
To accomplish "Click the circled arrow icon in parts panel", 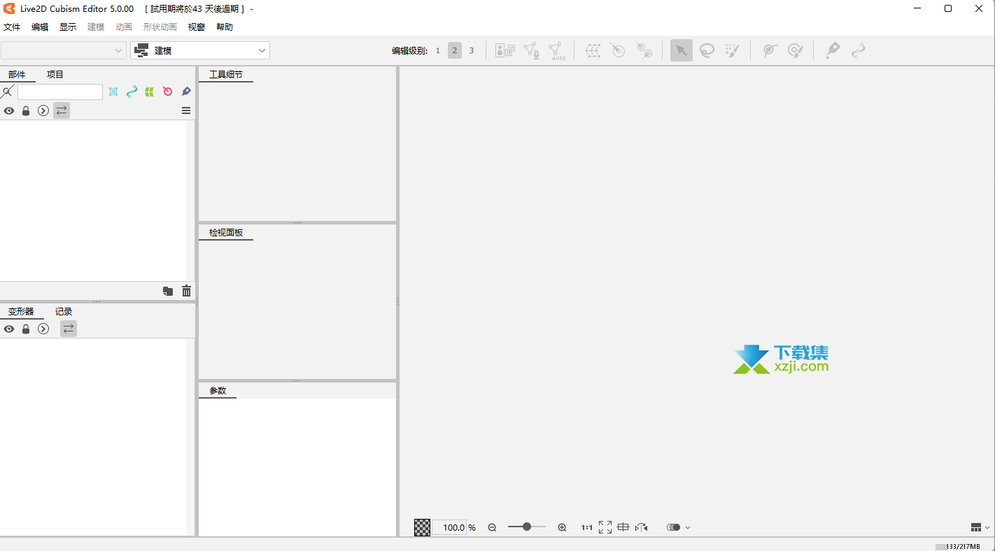I will [x=43, y=110].
